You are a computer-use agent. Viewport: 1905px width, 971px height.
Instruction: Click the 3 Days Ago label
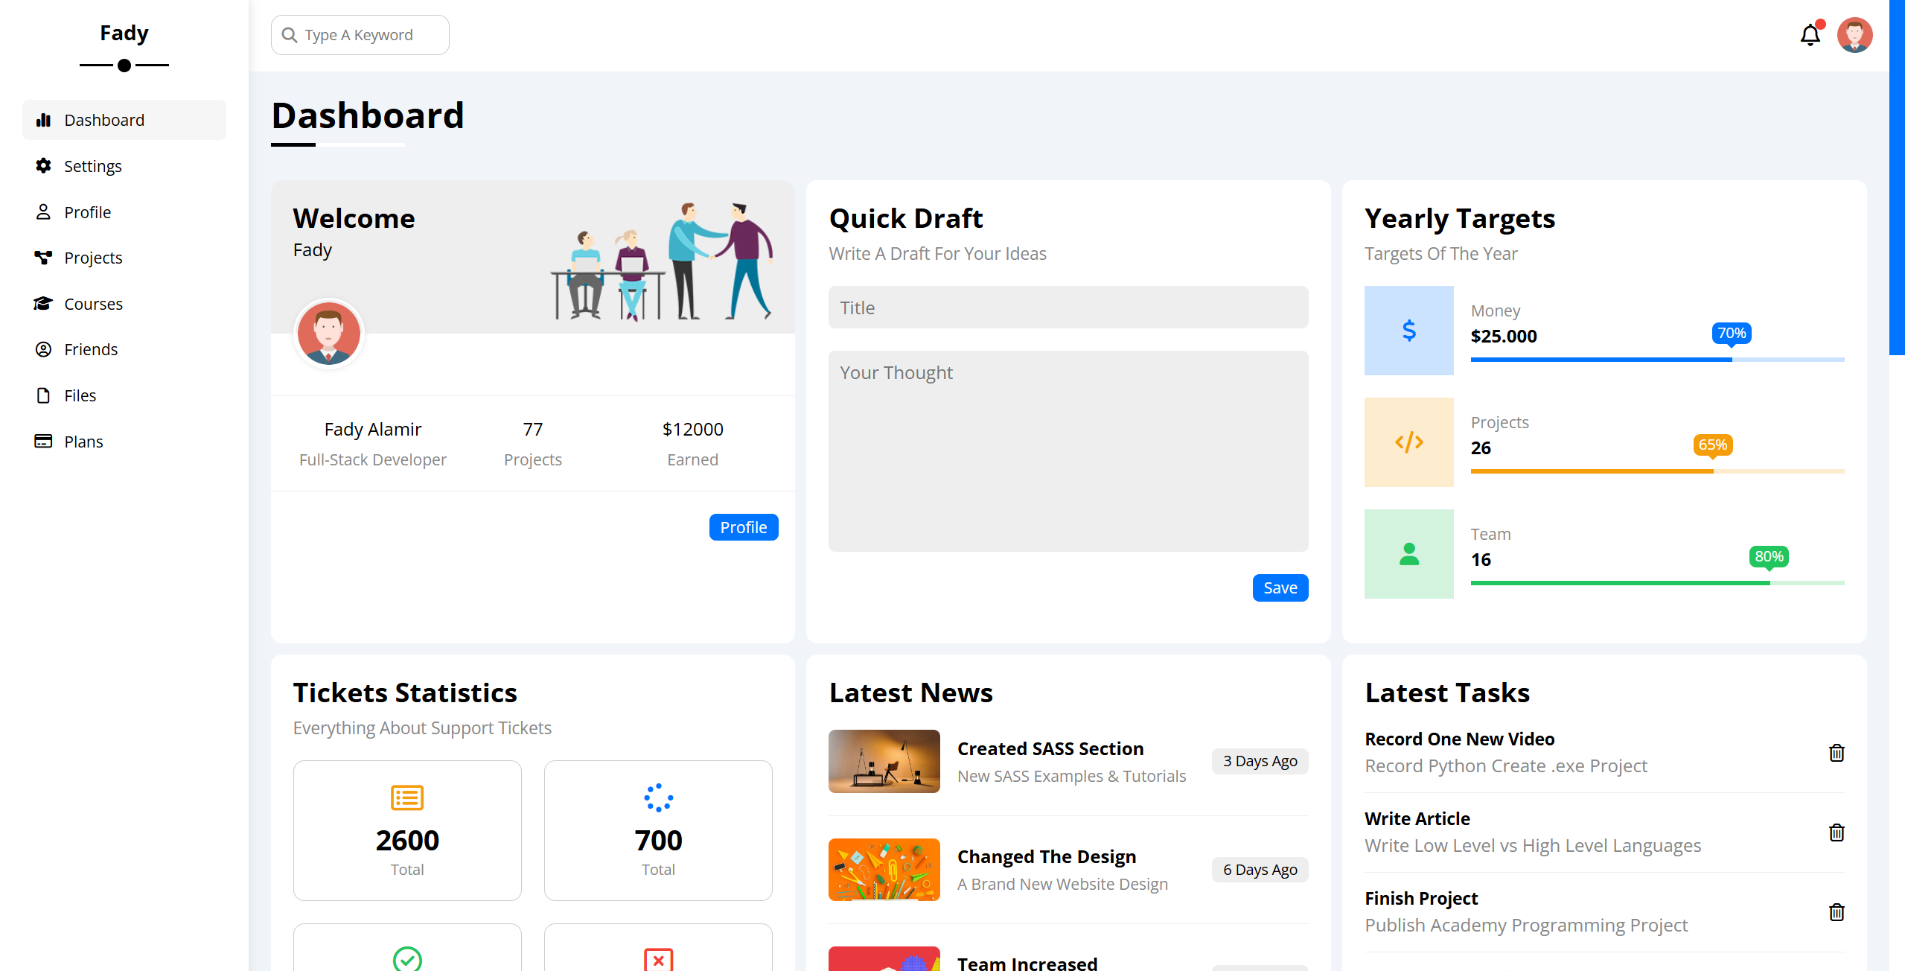[1260, 761]
